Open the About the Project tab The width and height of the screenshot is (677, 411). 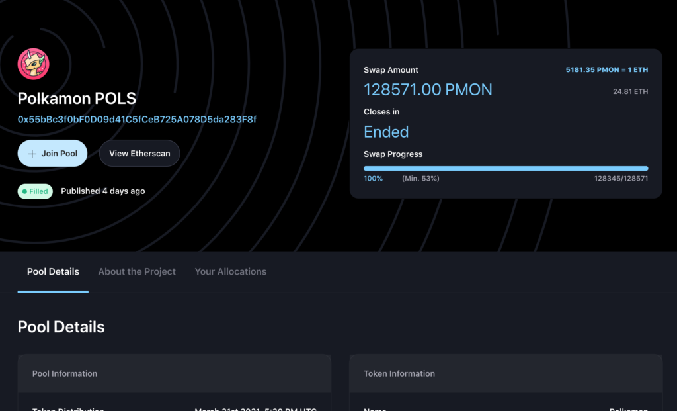pos(137,271)
